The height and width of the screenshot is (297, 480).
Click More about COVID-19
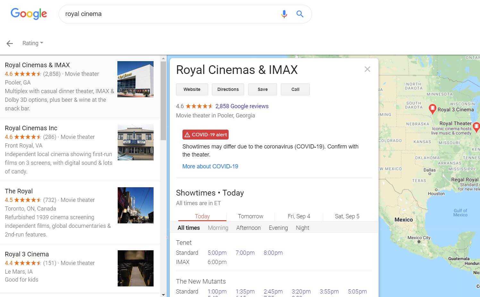click(210, 166)
